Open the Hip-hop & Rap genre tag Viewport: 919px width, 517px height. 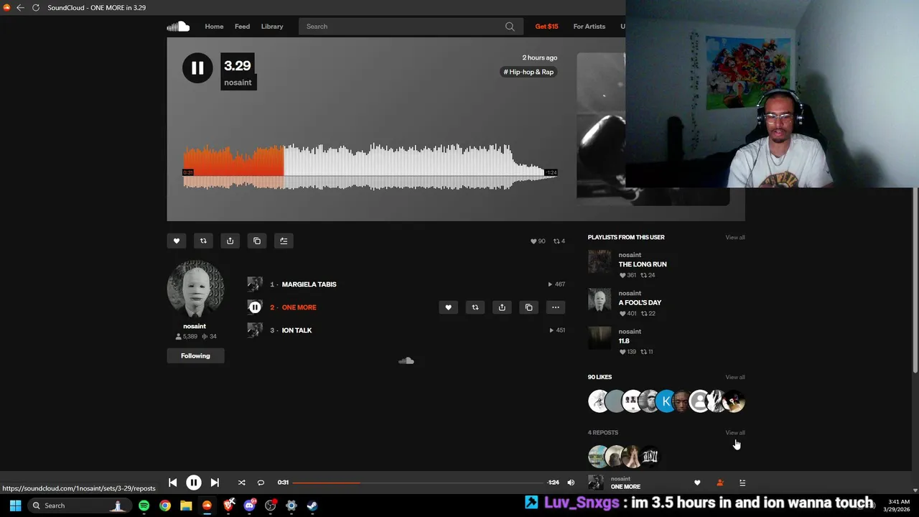pos(528,72)
